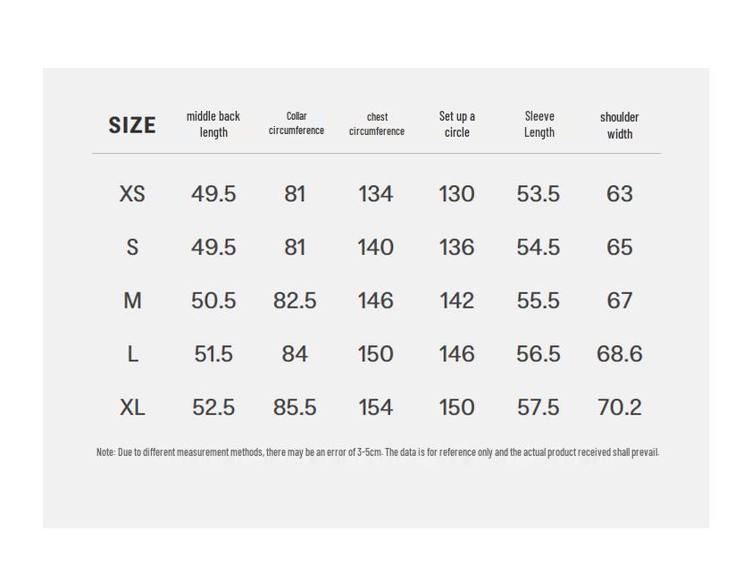Select the chest circumference header
This screenshot has width=752, height=565.
(x=377, y=124)
